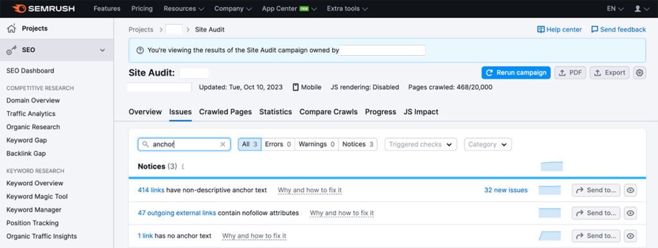Open Traffic Analytics in sidebar
This screenshot has height=248, width=658.
(31, 114)
